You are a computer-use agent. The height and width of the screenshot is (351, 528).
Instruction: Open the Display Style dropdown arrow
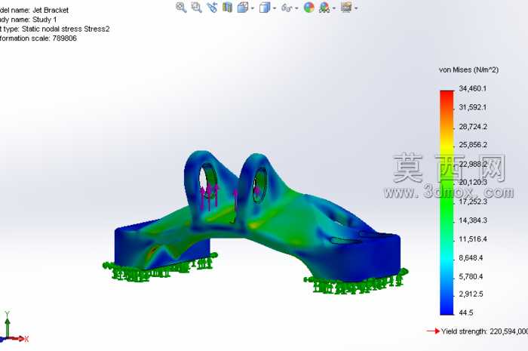coord(275,8)
